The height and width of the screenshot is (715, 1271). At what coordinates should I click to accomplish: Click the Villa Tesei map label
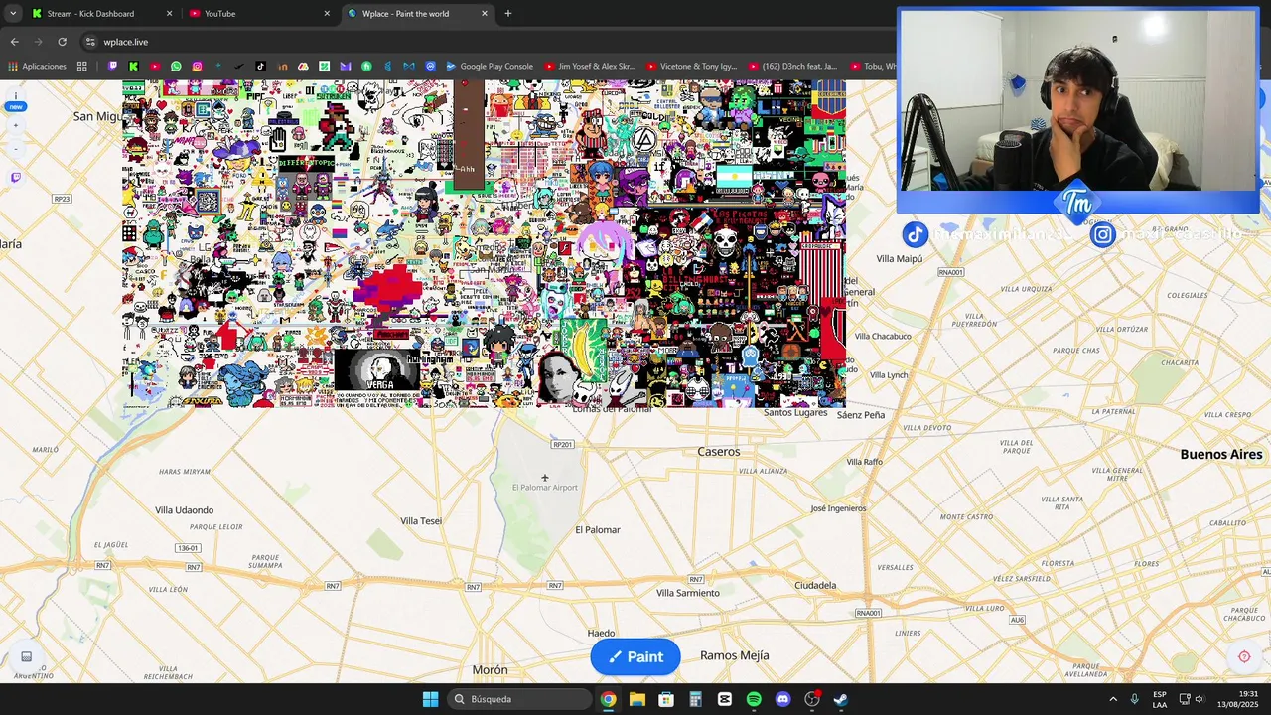[421, 521]
